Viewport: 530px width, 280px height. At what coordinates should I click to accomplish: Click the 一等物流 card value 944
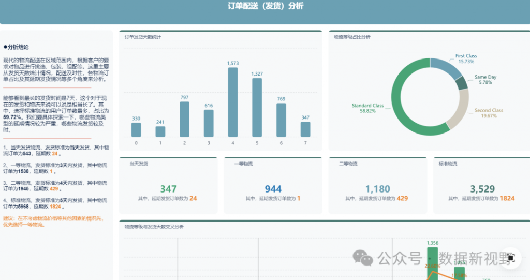pos(273,189)
